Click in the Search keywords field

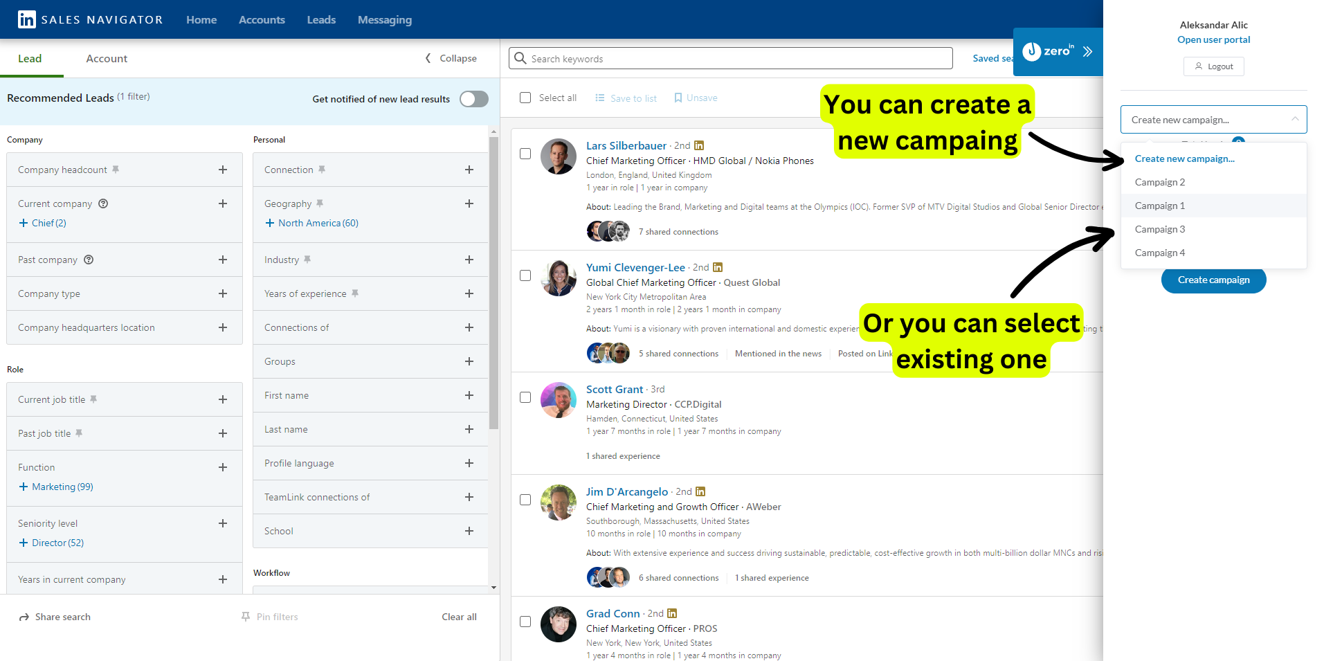tap(731, 58)
